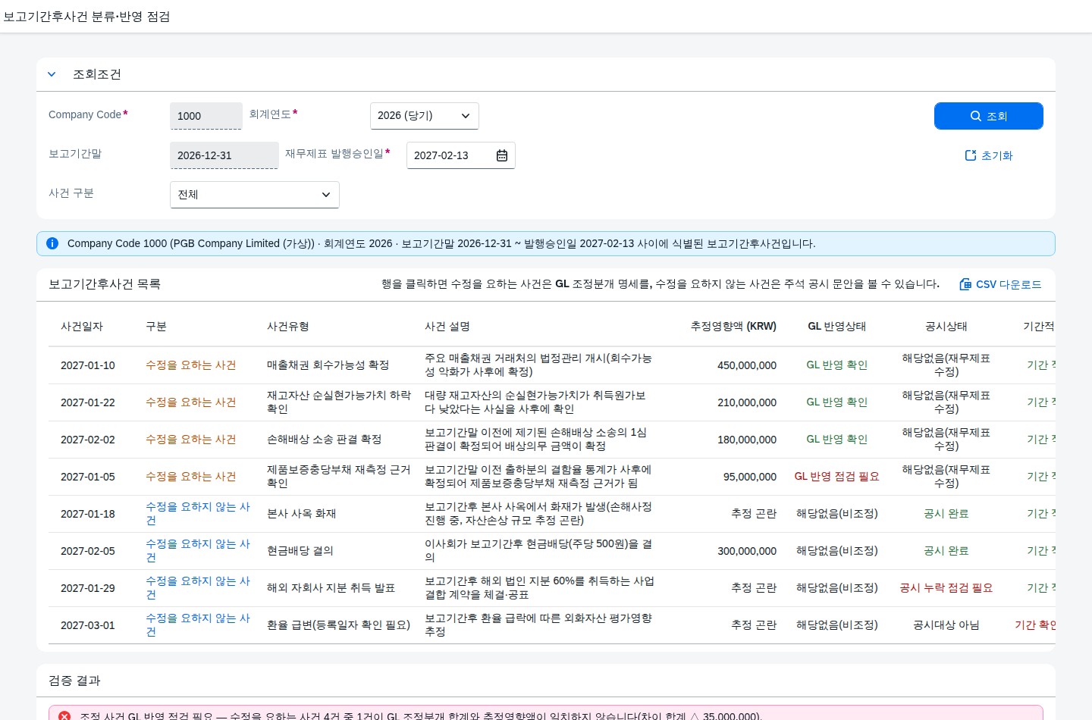Select the row dated 2027-01-22
The image size is (1092, 720).
[551, 402]
